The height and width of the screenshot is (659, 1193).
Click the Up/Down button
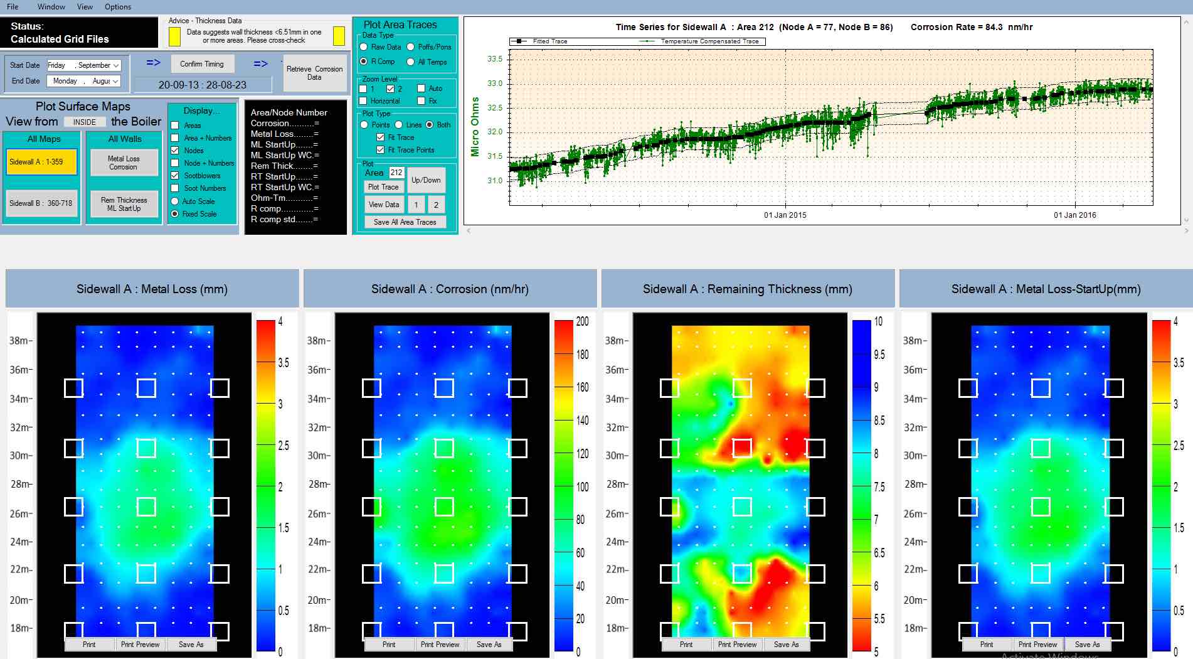coord(426,180)
